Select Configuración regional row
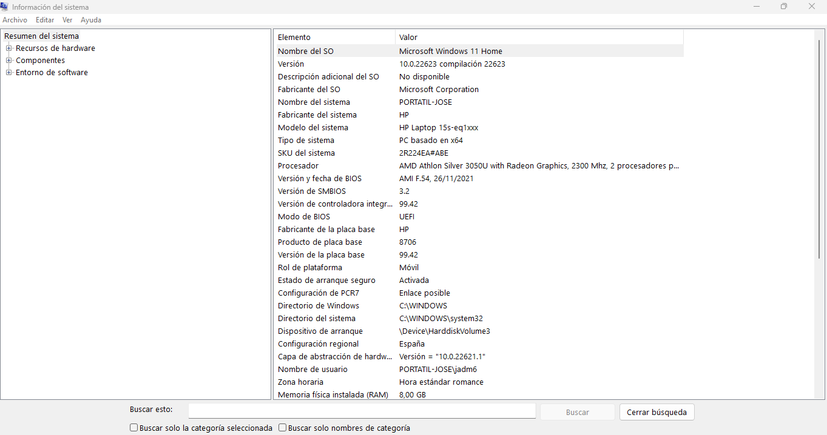This screenshot has height=435, width=827. (x=479, y=344)
